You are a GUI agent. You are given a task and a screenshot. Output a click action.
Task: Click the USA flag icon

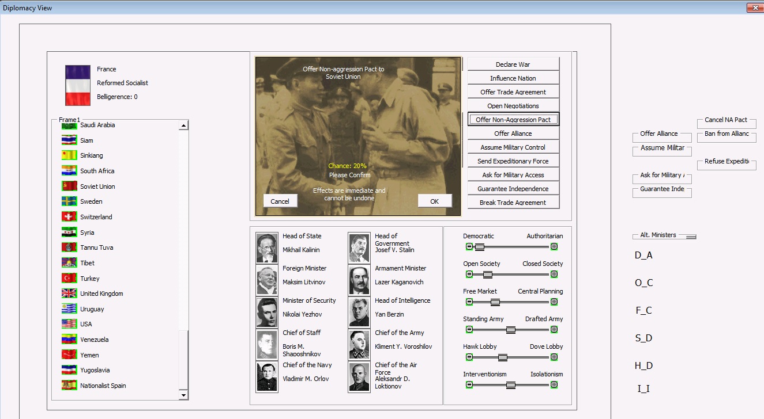(69, 324)
